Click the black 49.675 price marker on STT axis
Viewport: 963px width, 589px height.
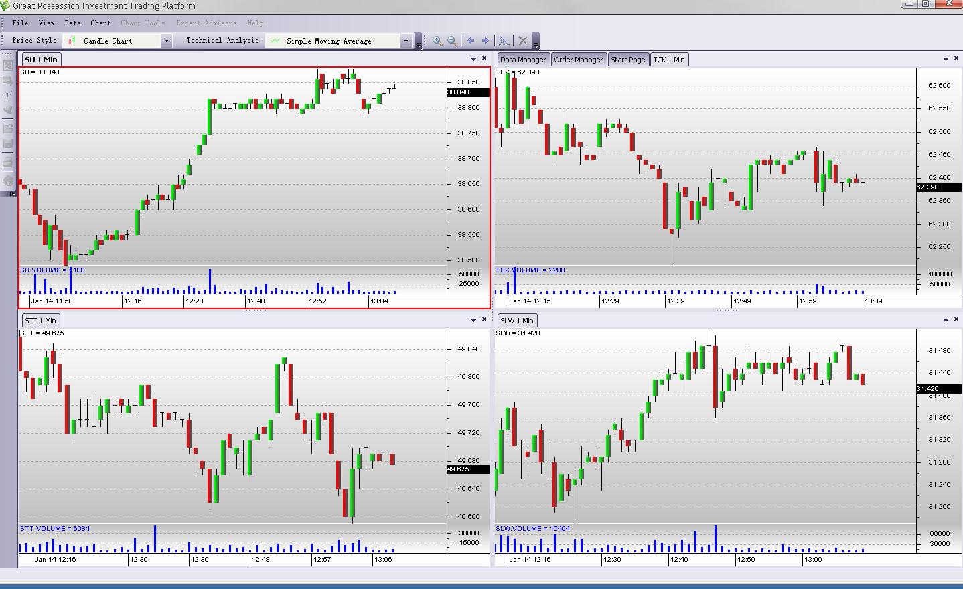pos(468,469)
